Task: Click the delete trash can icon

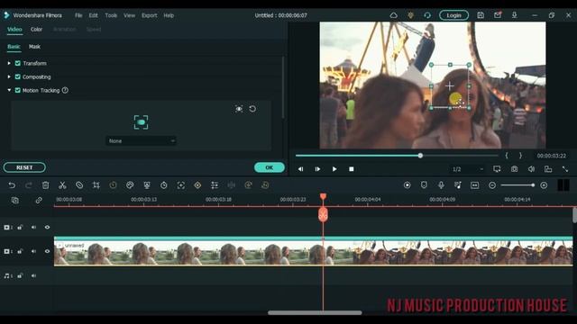Action: [x=45, y=185]
